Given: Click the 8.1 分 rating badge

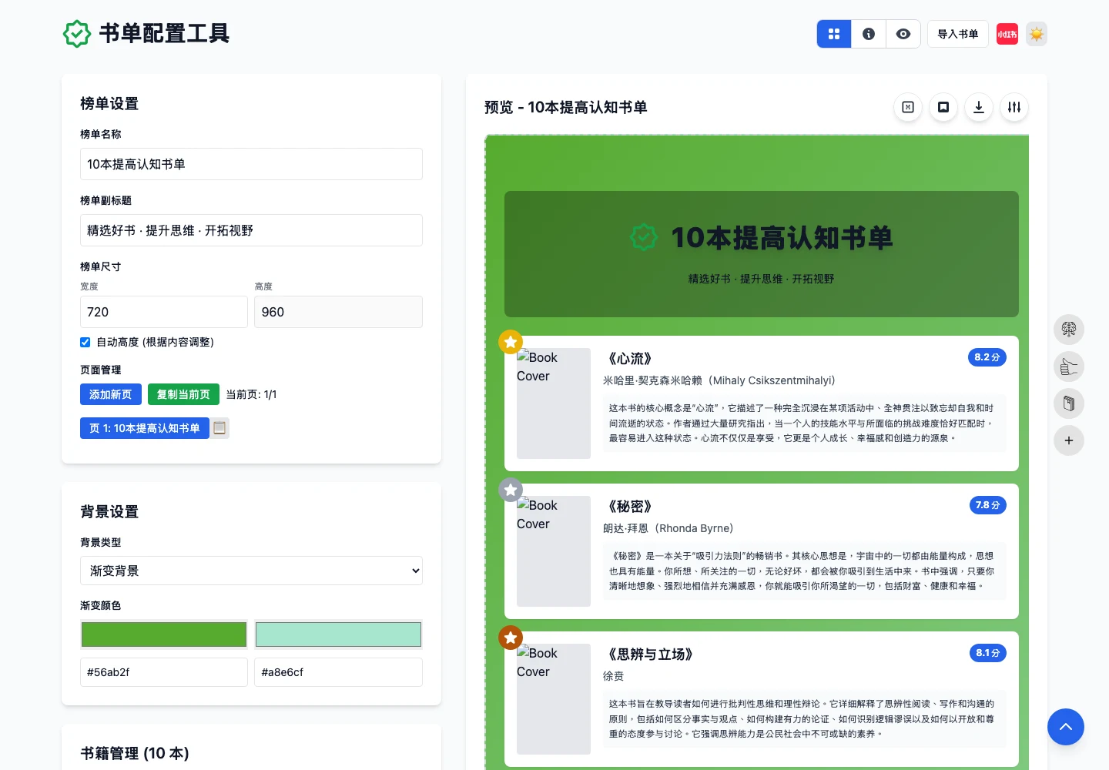Looking at the screenshot, I should point(988,653).
